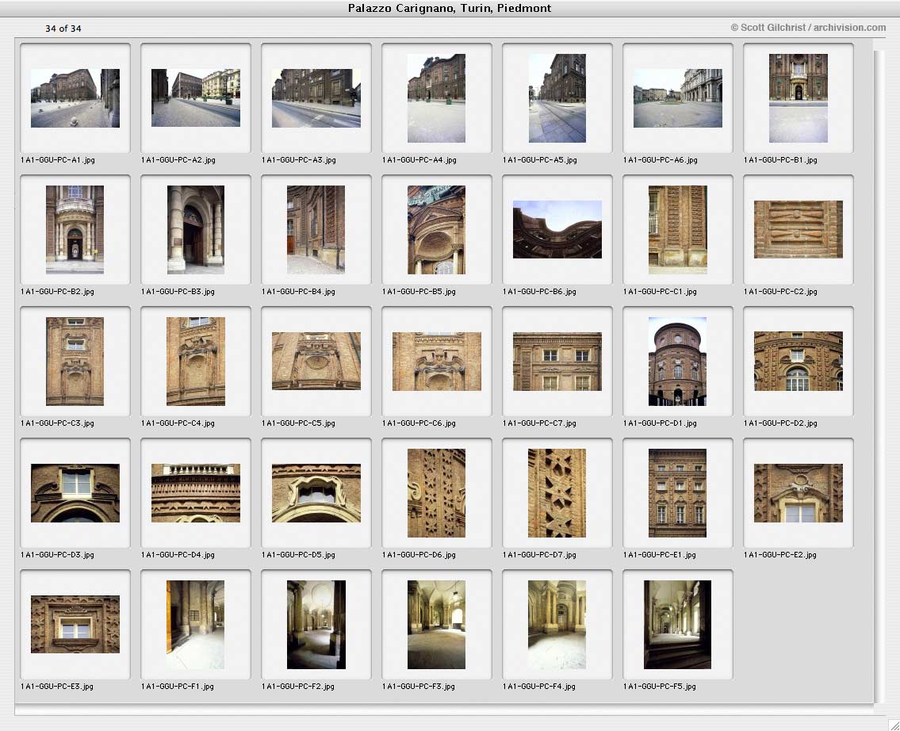Click the filename label 1A1-GGU-PC-D4.jpg
The image size is (900, 731).
pyautogui.click(x=178, y=555)
